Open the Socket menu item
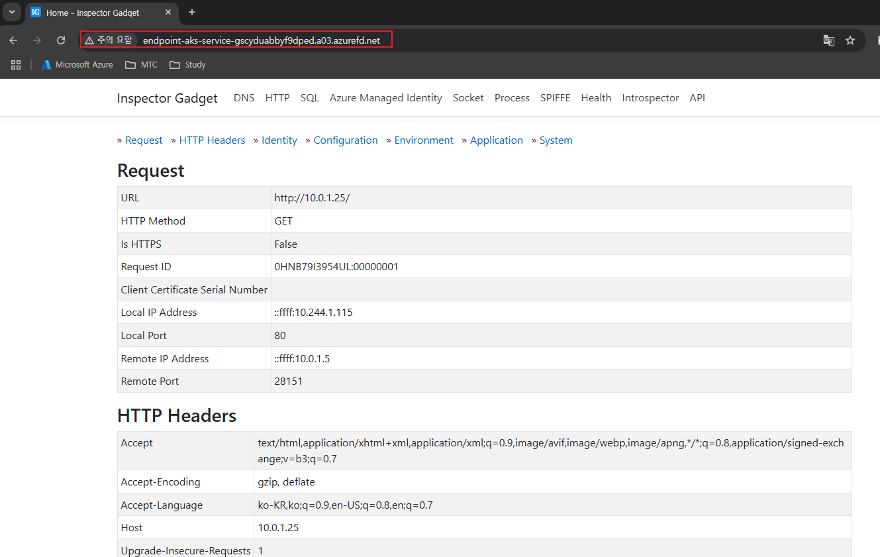880x557 pixels. [x=468, y=98]
